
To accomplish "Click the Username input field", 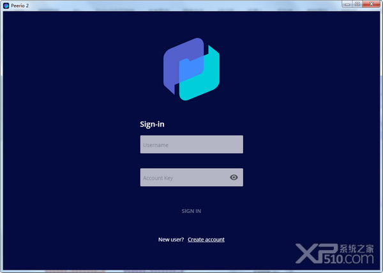I will [x=191, y=144].
